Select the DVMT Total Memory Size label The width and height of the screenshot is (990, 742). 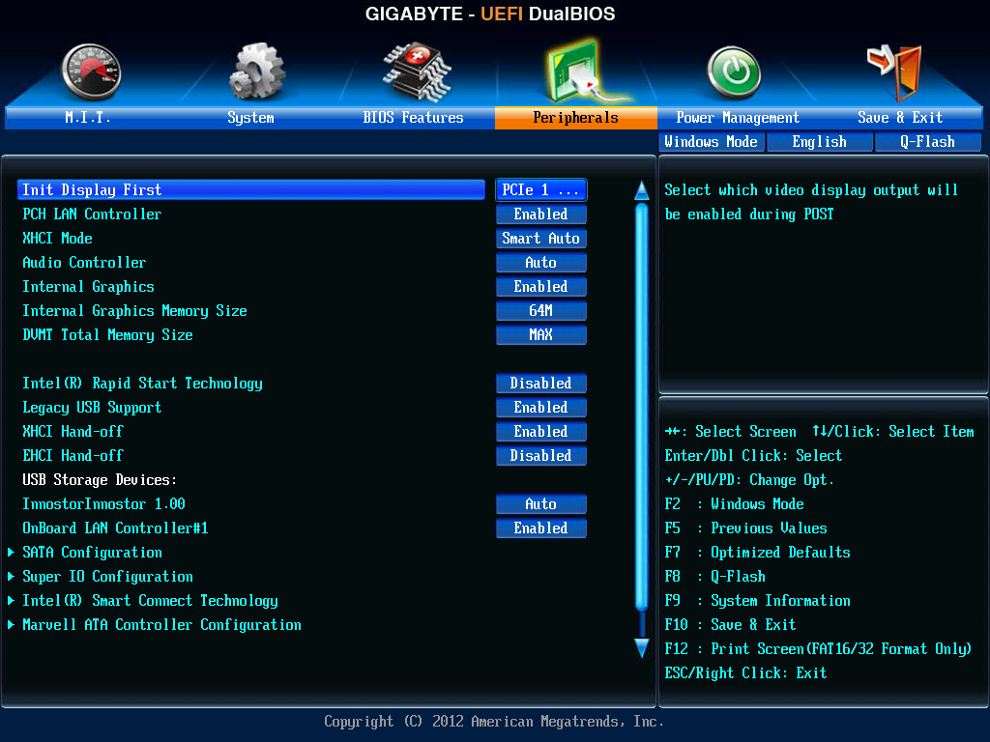click(x=108, y=334)
